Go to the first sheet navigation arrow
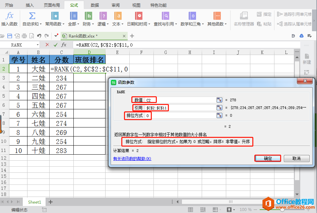The width and height of the screenshot is (317, 213). click(x=2, y=202)
